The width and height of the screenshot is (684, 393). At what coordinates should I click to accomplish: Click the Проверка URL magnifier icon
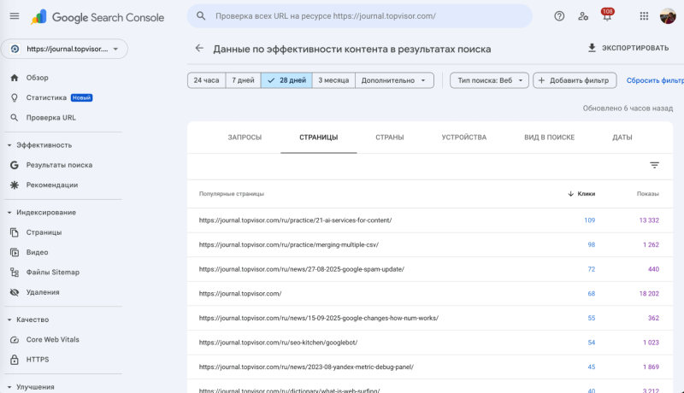[x=15, y=118]
